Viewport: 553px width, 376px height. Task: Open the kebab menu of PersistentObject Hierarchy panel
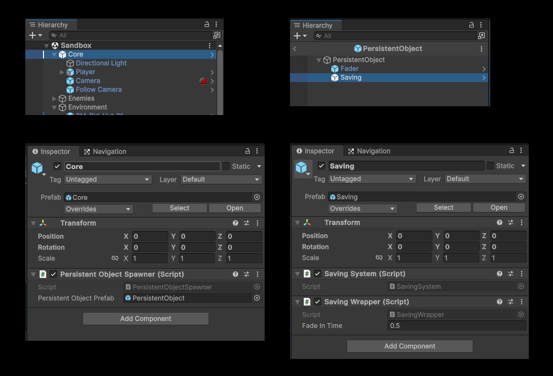pyautogui.click(x=481, y=25)
